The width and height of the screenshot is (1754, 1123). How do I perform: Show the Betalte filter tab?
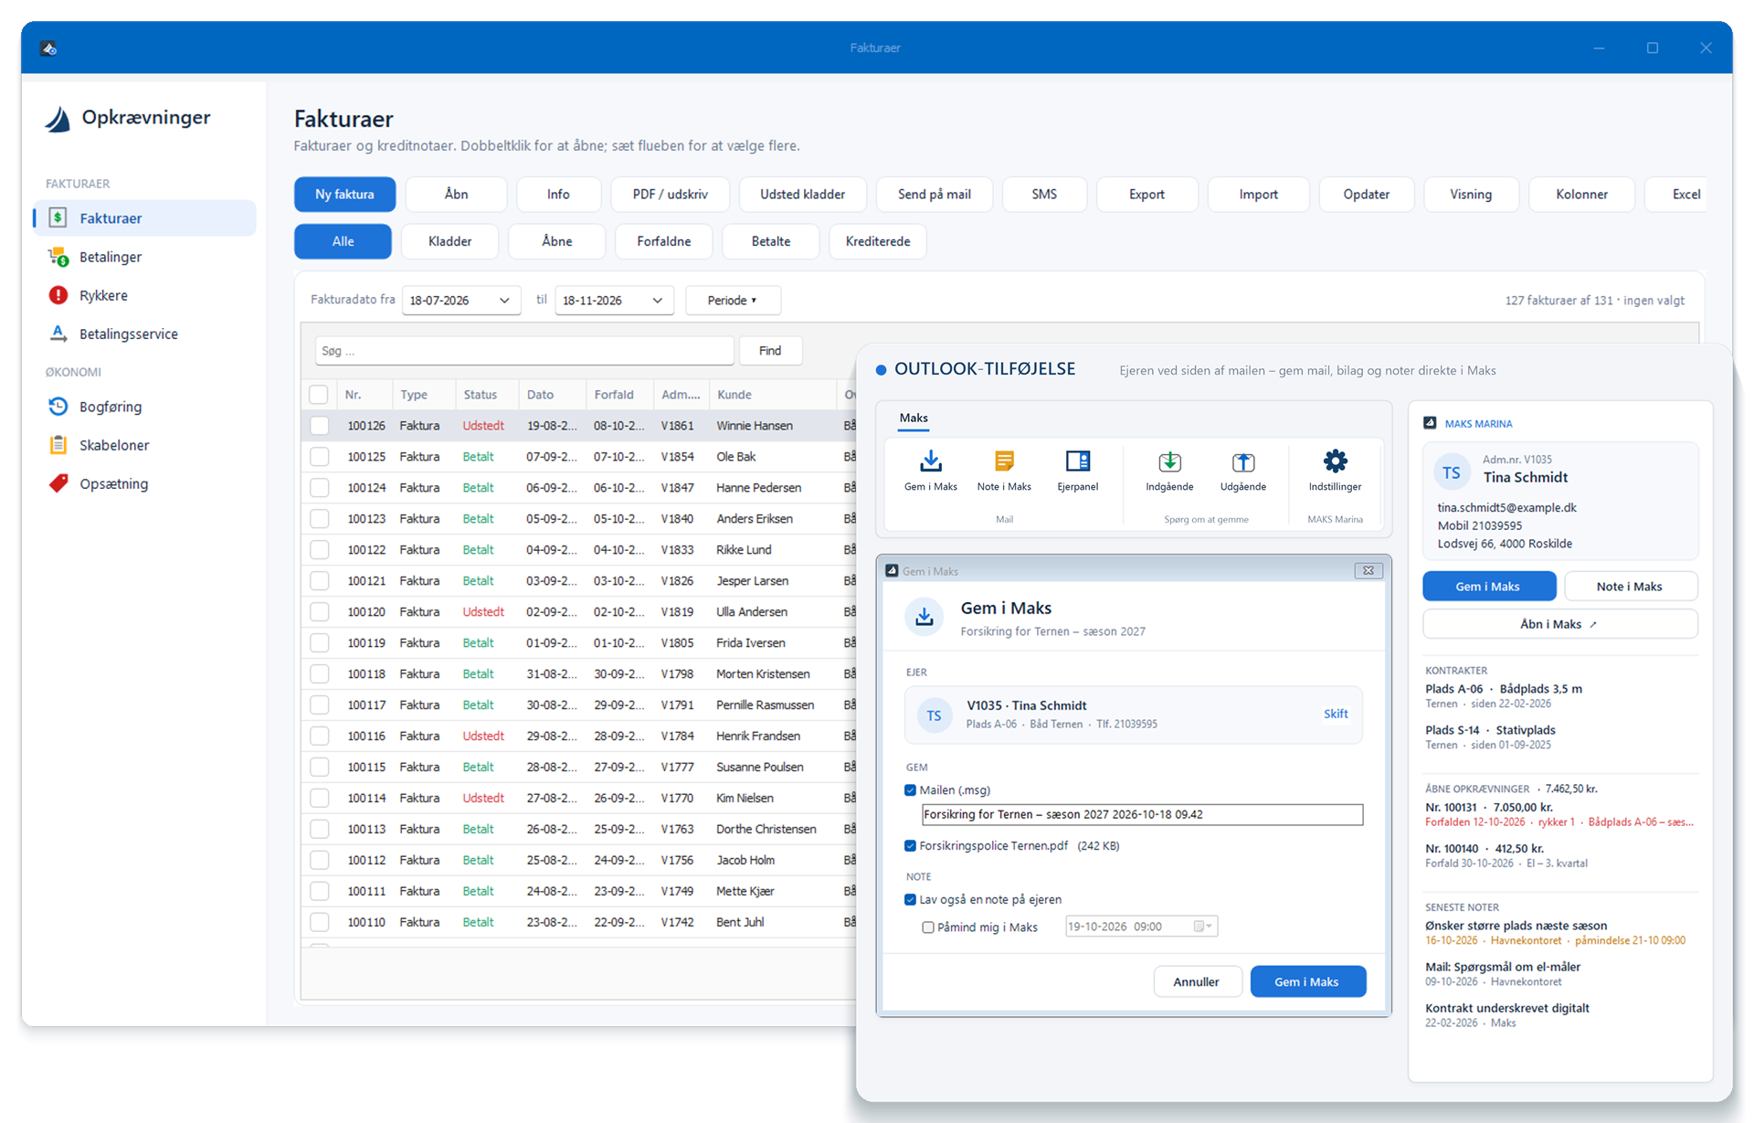pos(770,241)
